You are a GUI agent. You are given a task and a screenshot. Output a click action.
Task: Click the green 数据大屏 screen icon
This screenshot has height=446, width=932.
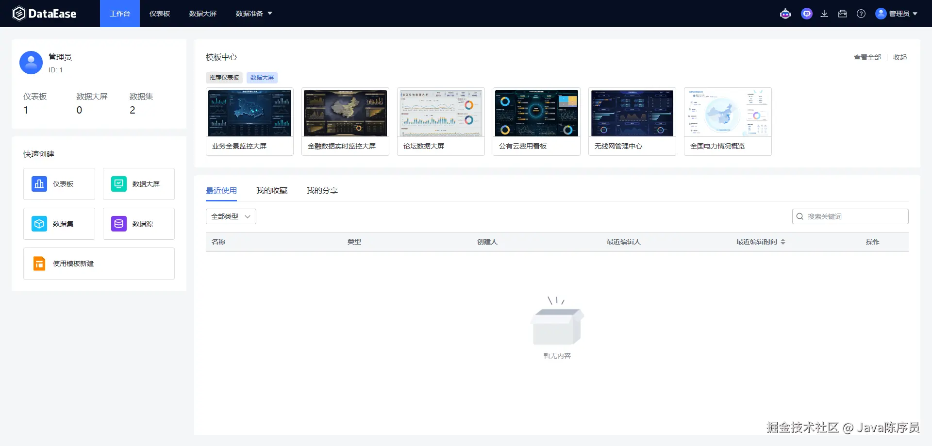tap(119, 184)
